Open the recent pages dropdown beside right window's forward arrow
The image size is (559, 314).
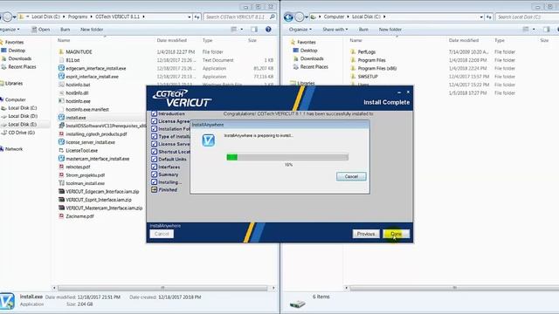(x=307, y=17)
